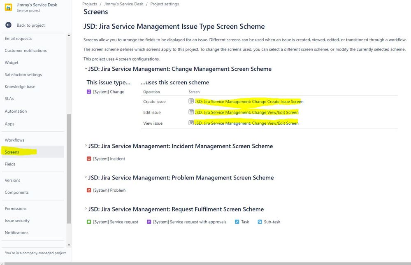
Task: Click the sidebar vertical scrollbar thumb
Action: point(69,169)
